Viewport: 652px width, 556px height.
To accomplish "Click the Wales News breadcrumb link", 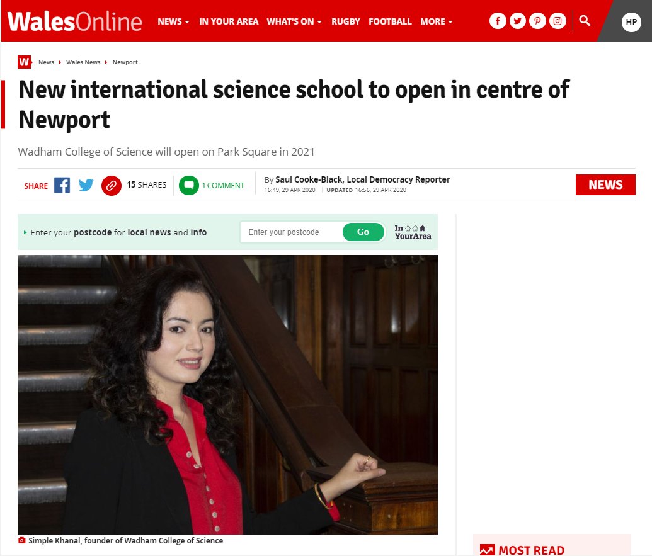I will [83, 62].
